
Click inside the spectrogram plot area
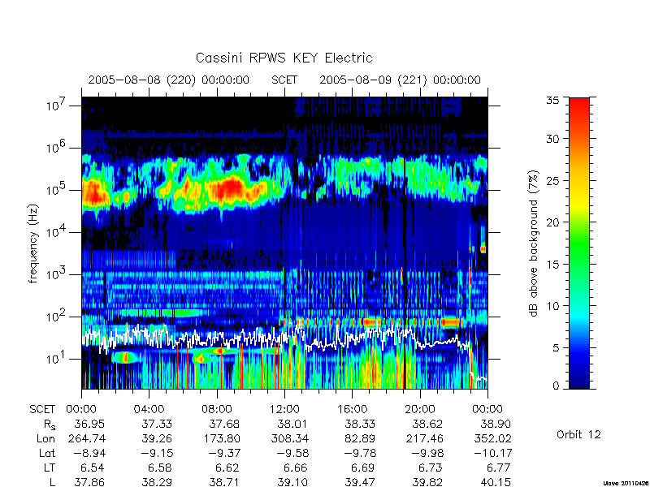click(284, 243)
